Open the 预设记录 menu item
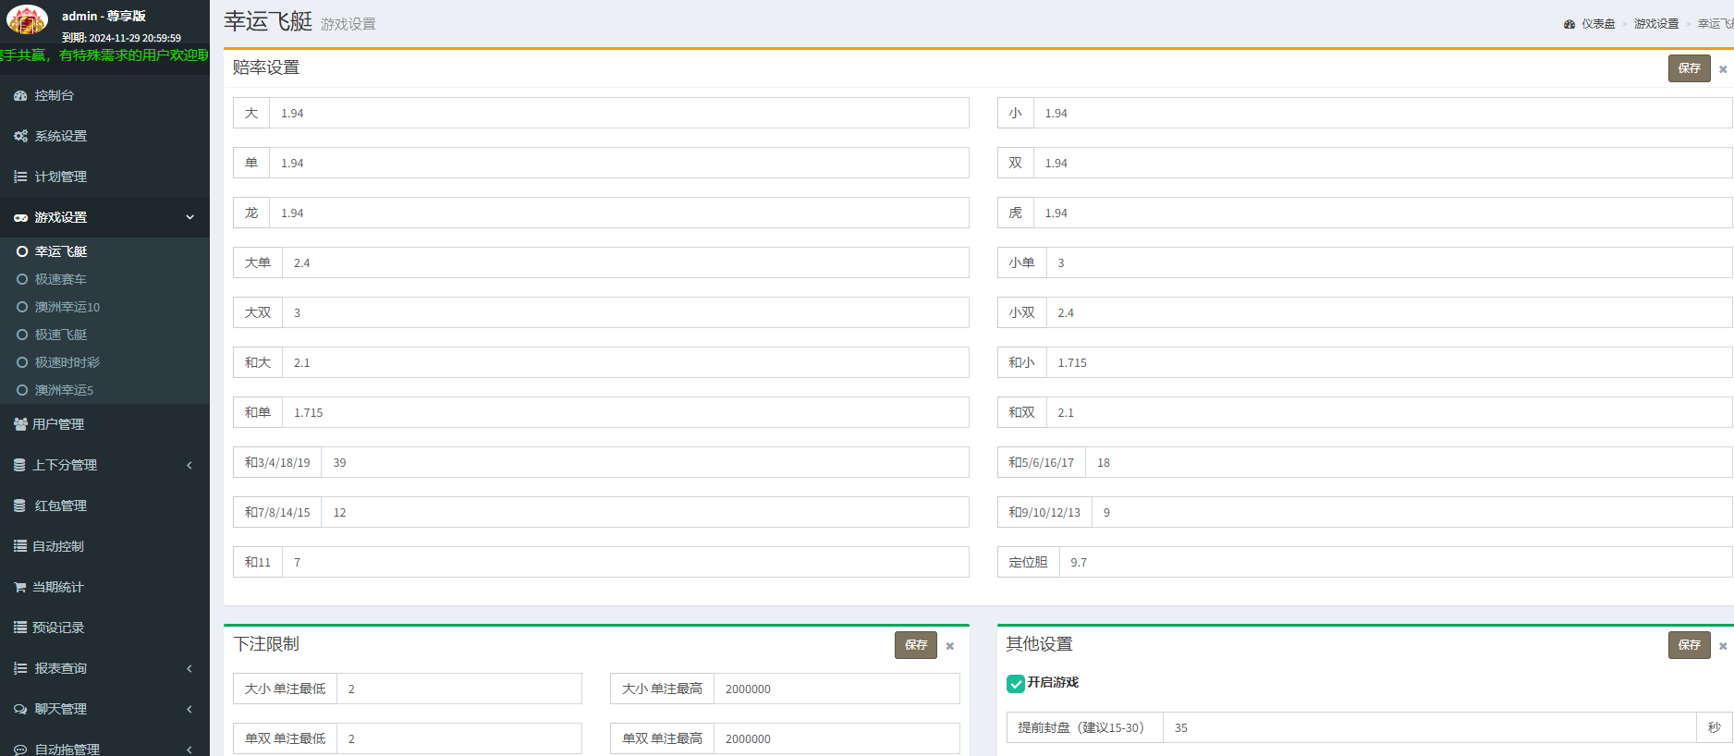Screen dimensions: 1734x756 [x=58, y=628]
